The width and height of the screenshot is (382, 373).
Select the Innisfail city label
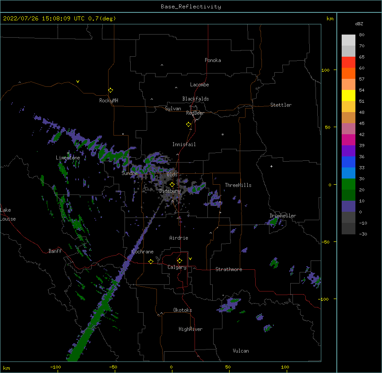pyautogui.click(x=184, y=144)
